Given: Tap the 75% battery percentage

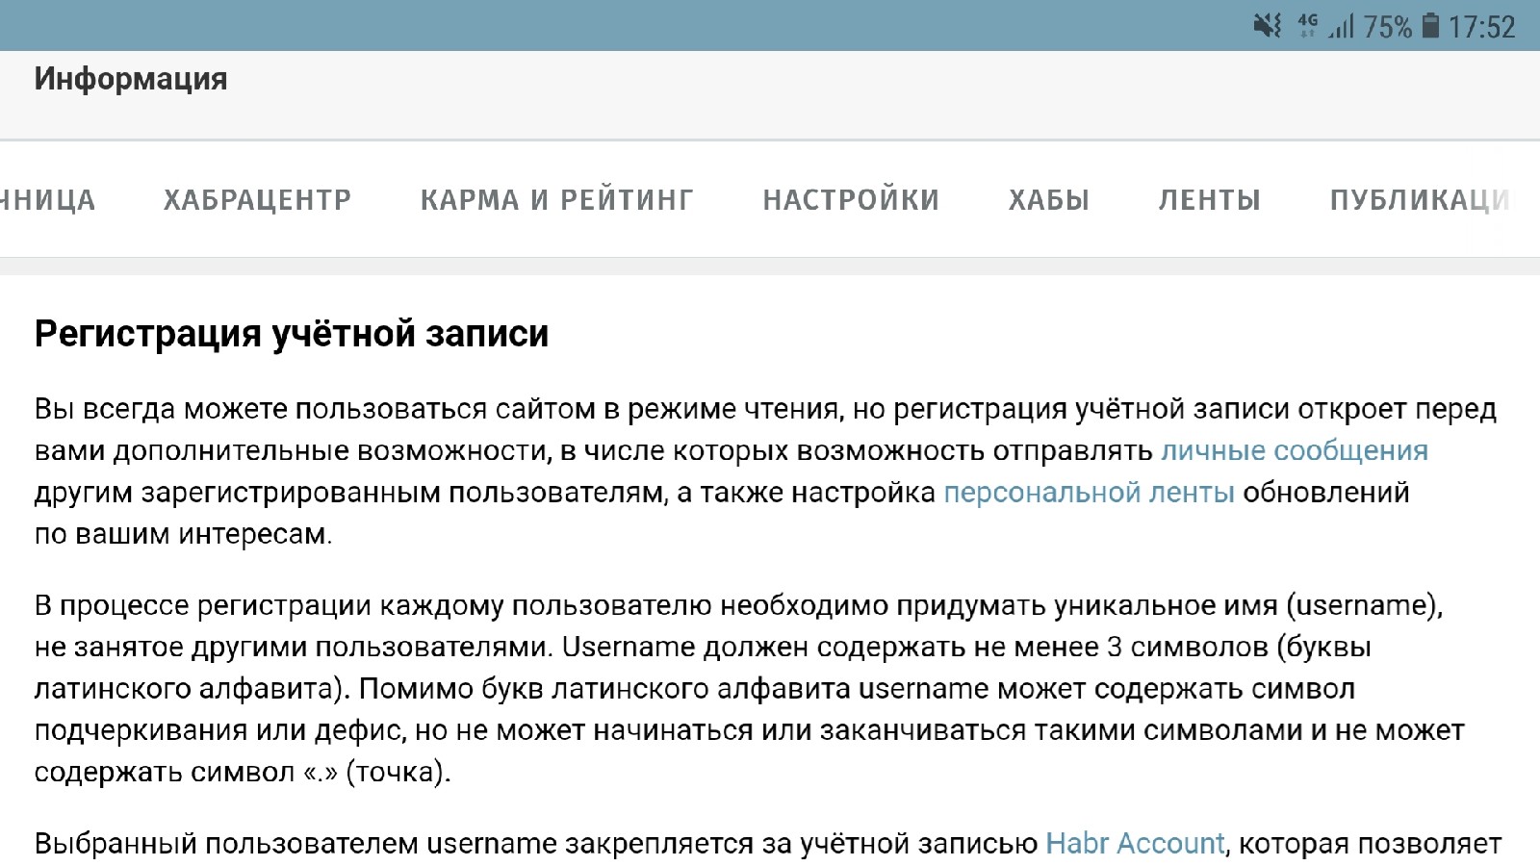Looking at the screenshot, I should click(1389, 27).
